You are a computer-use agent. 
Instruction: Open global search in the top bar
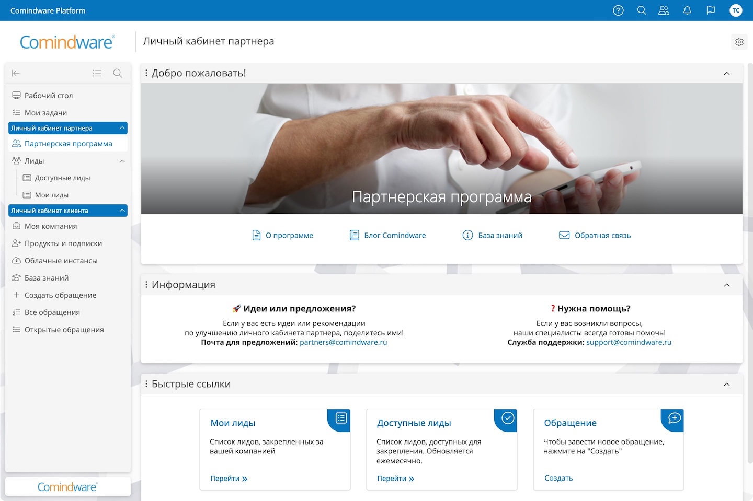click(642, 10)
